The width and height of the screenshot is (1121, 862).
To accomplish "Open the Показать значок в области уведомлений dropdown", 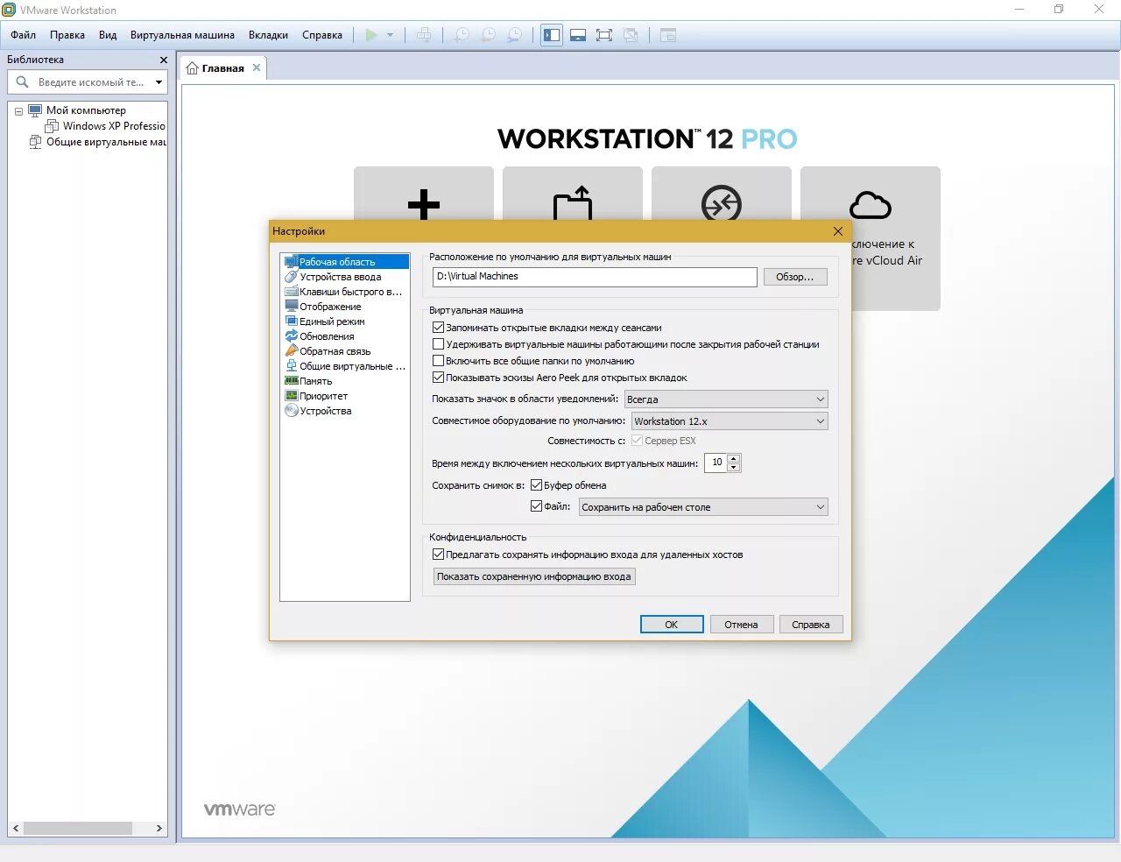I will (x=726, y=399).
